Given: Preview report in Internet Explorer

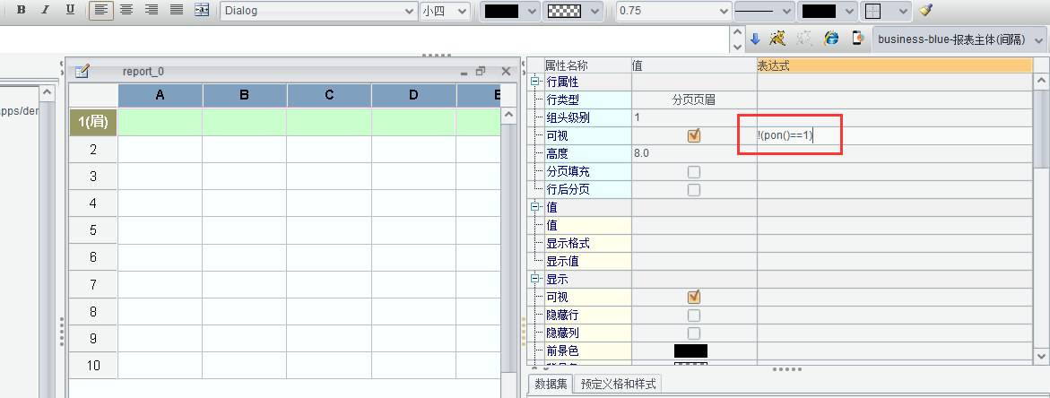Looking at the screenshot, I should pos(831,39).
